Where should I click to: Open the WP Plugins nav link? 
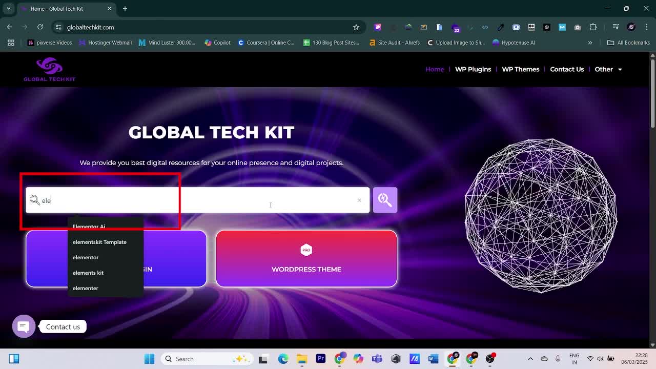[473, 69]
